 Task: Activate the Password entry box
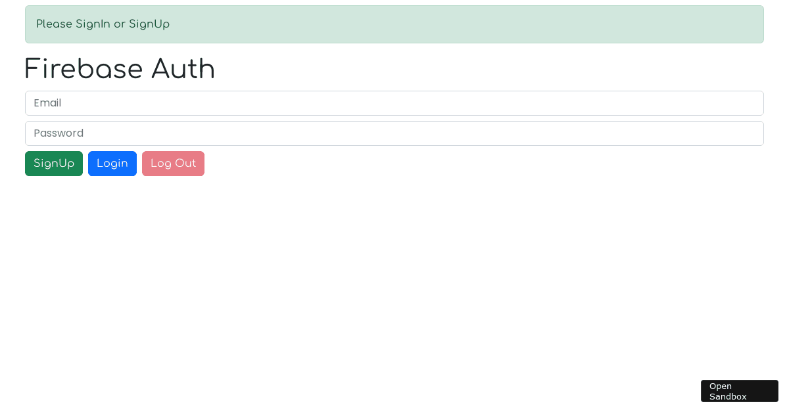coord(394,133)
